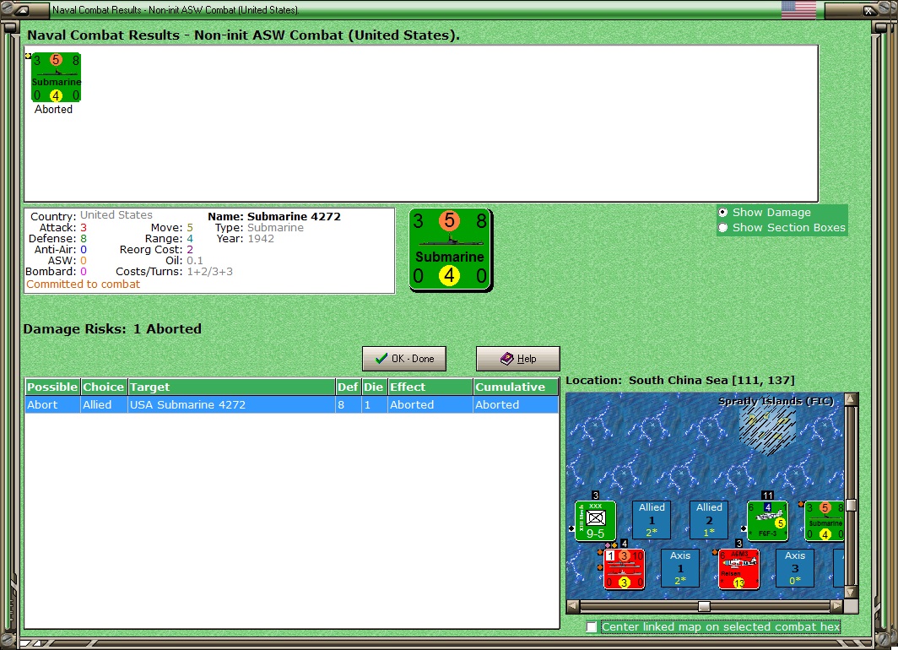Image resolution: width=898 pixels, height=650 pixels.
Task: Enable Center linked map on selected combat hex
Action: click(x=592, y=627)
